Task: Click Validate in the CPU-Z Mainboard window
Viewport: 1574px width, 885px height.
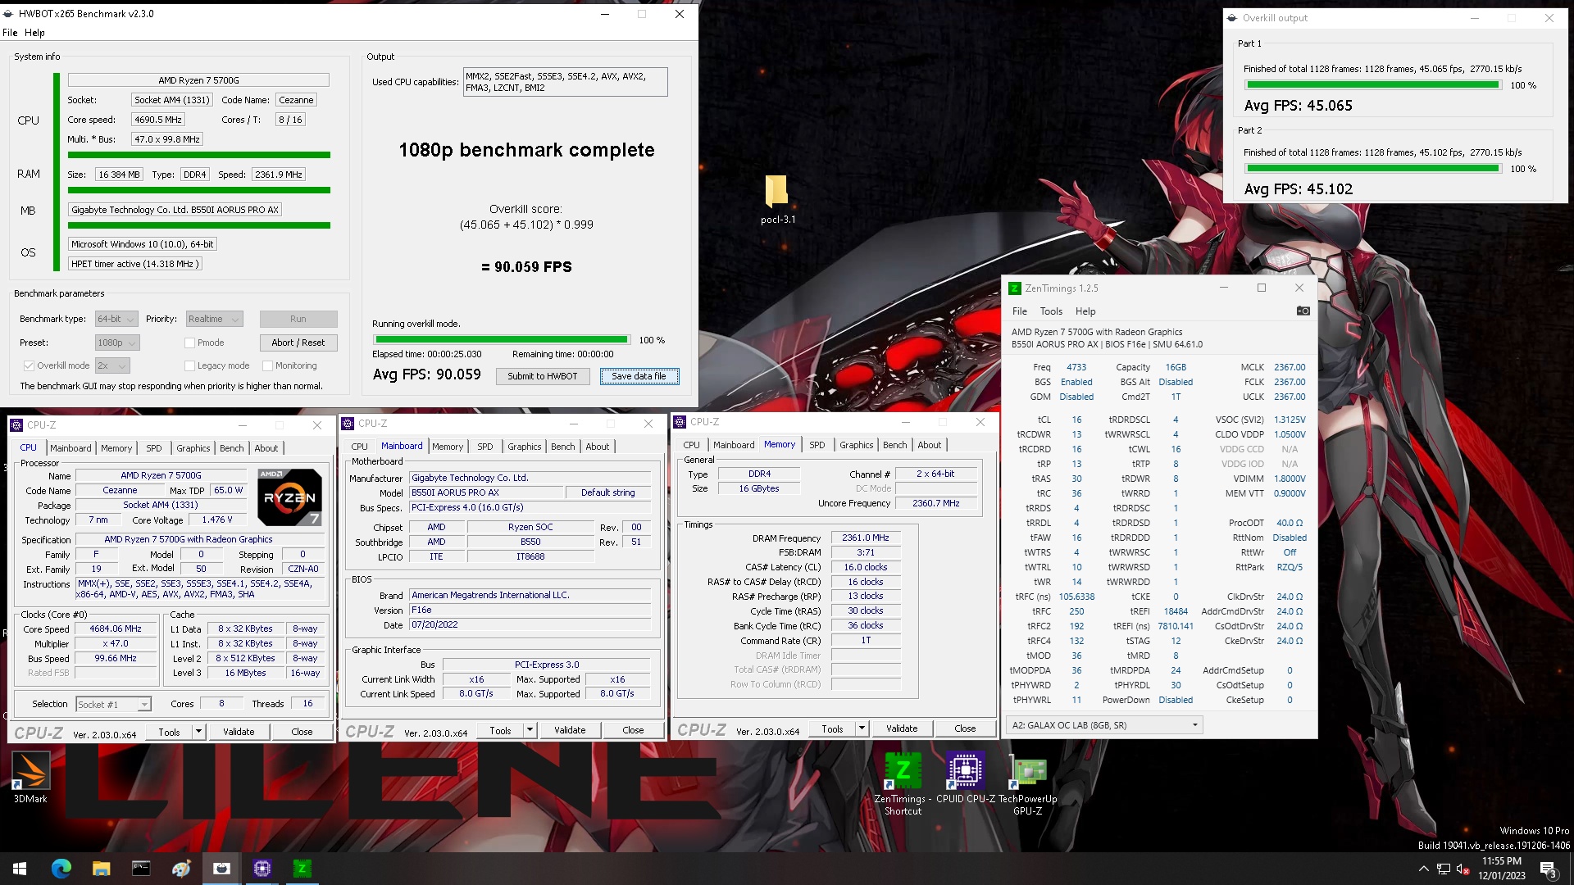Action: pyautogui.click(x=570, y=730)
